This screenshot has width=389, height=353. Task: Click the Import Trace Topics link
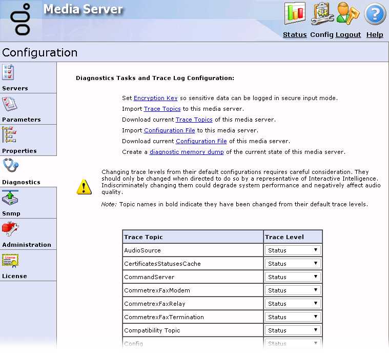click(x=162, y=109)
